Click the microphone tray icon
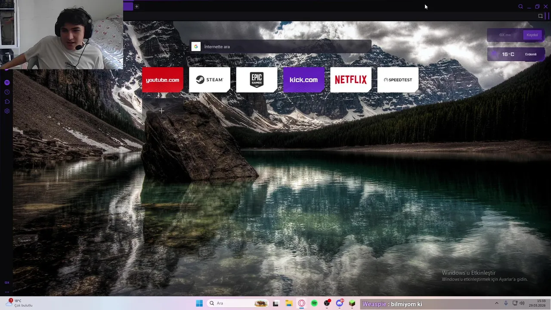This screenshot has width=551, height=310. coord(506,303)
